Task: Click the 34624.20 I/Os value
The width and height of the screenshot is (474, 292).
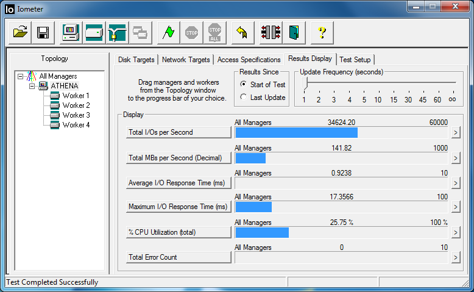Action: click(341, 123)
